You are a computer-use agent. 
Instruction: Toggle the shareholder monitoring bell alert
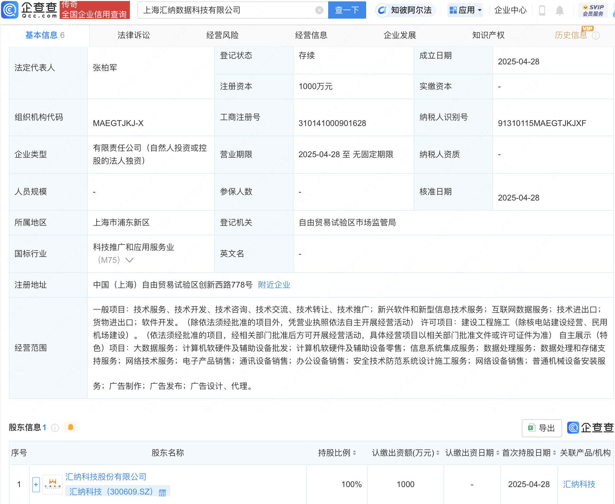tap(71, 427)
